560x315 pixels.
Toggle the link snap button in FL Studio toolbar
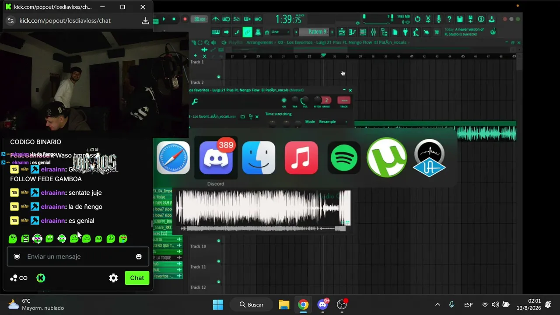click(x=247, y=32)
